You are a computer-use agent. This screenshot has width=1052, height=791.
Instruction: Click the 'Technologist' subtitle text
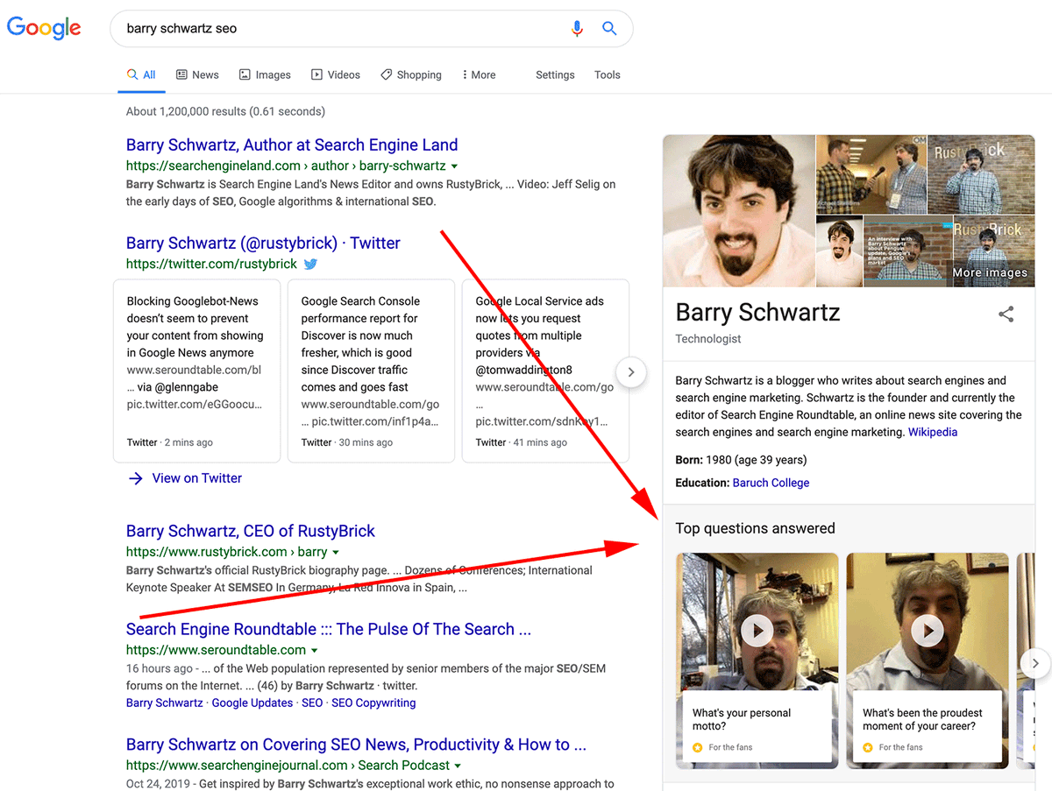(x=708, y=339)
